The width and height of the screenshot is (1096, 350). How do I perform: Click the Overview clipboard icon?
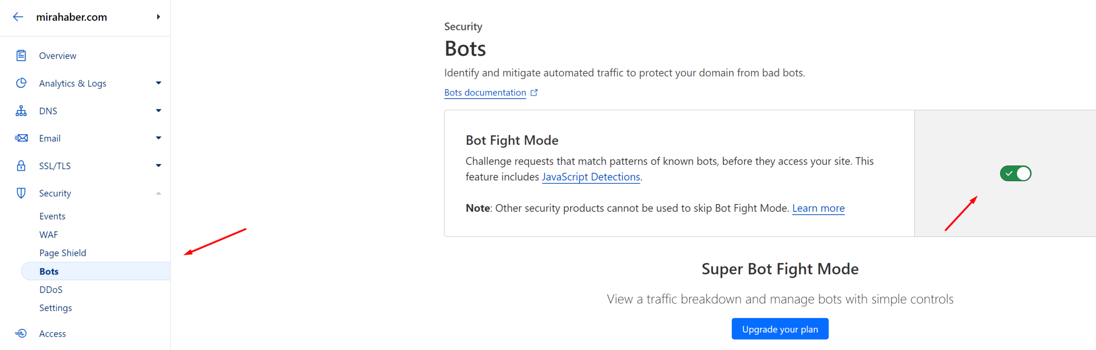pyautogui.click(x=21, y=56)
